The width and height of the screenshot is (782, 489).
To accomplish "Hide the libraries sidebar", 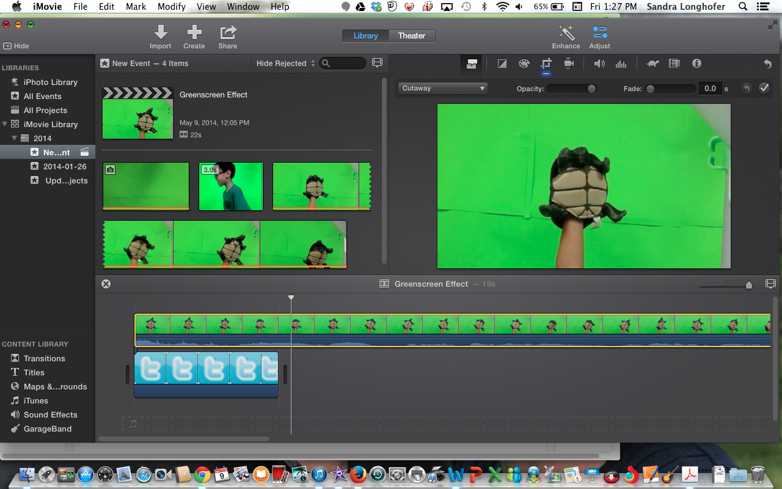I will click(x=16, y=46).
